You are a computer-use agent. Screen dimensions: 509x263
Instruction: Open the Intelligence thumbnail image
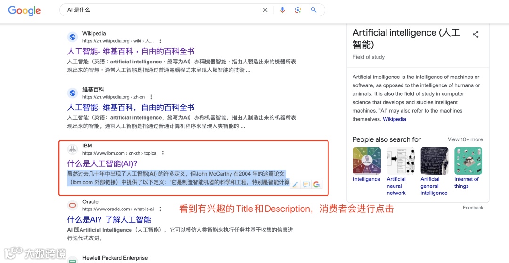pyautogui.click(x=367, y=161)
